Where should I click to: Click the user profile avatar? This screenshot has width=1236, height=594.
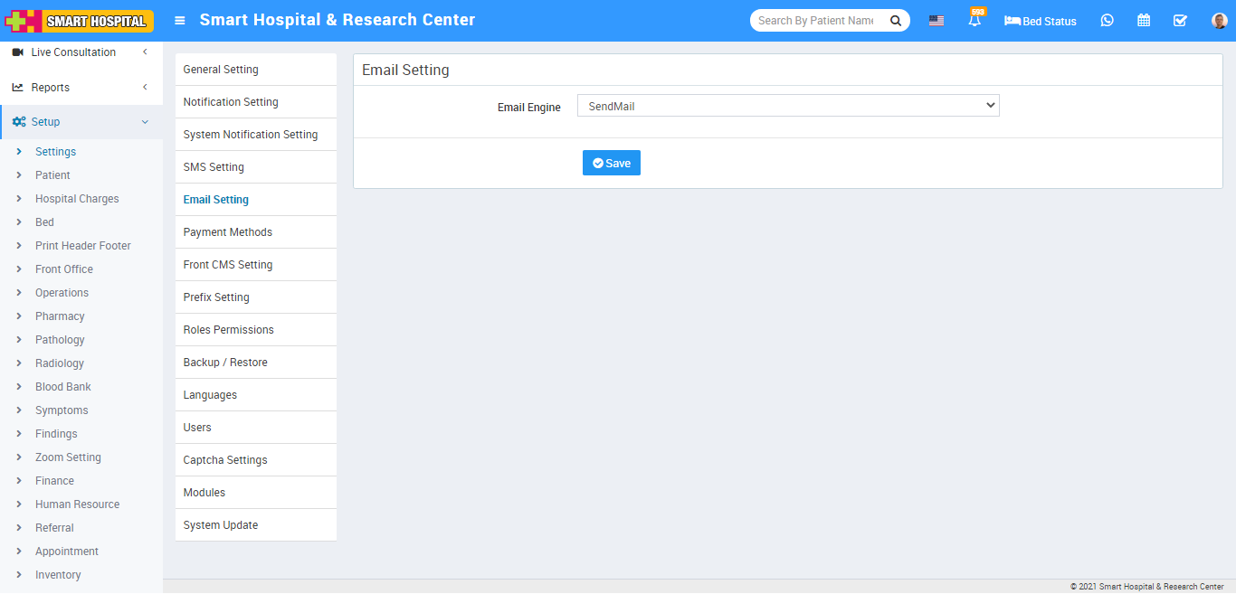(1219, 21)
